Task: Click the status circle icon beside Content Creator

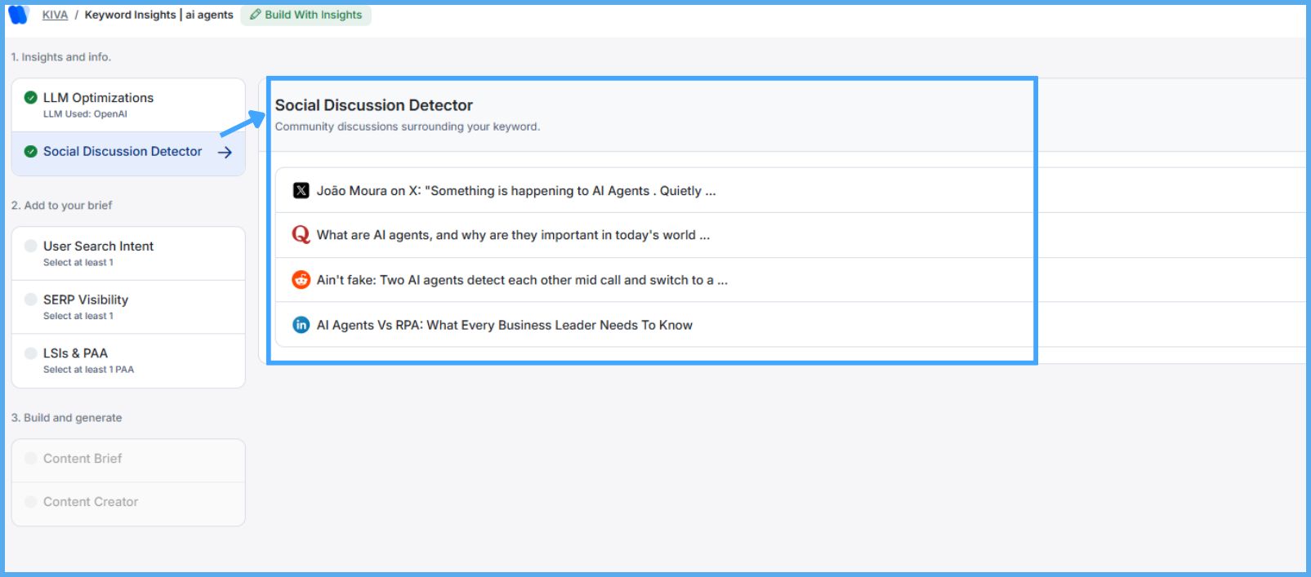Action: pyautogui.click(x=30, y=501)
